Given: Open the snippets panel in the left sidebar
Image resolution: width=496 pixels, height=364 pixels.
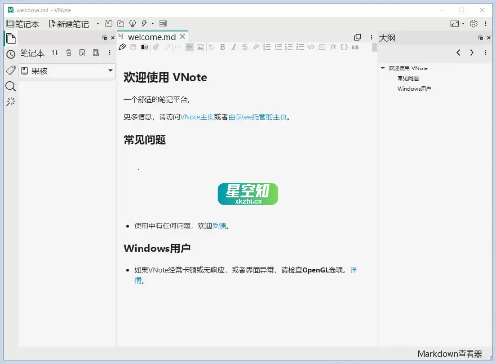Looking at the screenshot, I should (11, 101).
